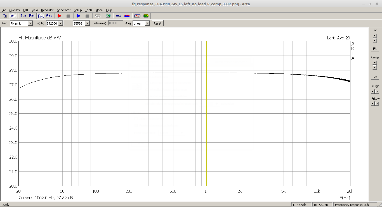
Task: Open the Mode menu
Action: click(x=99, y=10)
